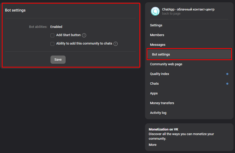Save the bot settings
The height and width of the screenshot is (153, 235).
tap(58, 60)
